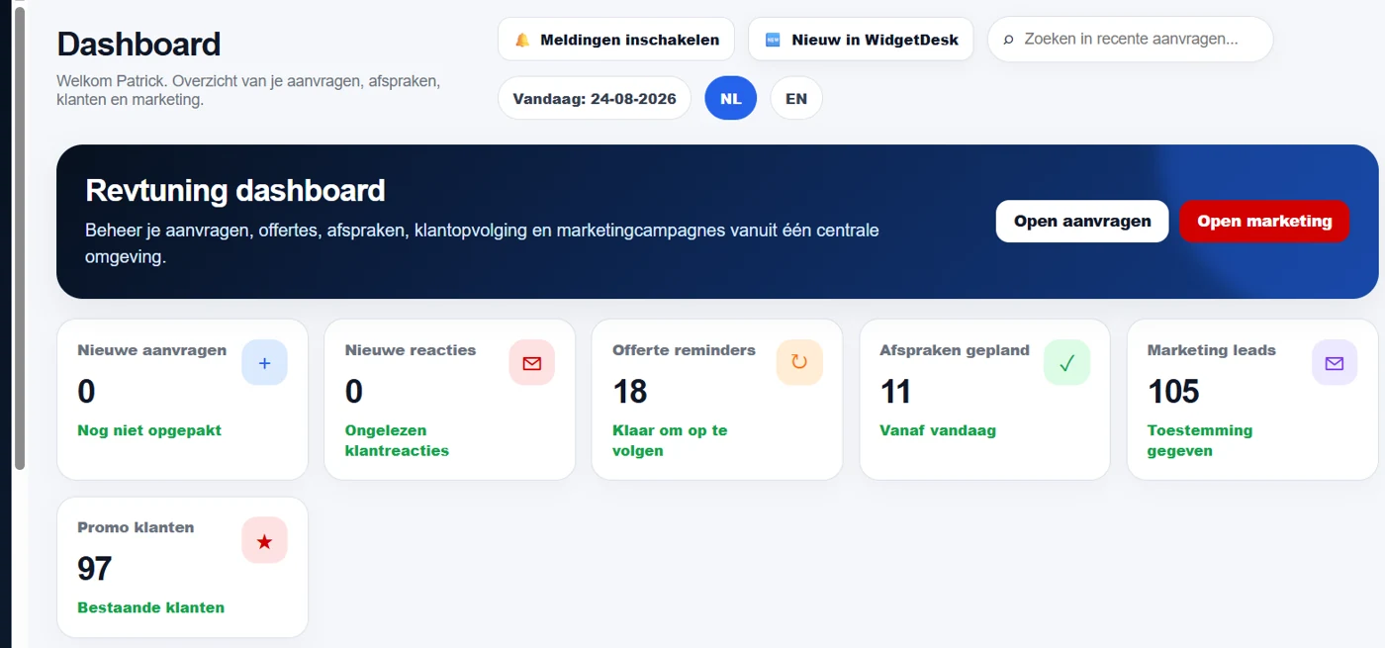This screenshot has height=648, width=1385.
Task: Focus the Zoeken in recente aanvragen search box
Action: (1131, 40)
